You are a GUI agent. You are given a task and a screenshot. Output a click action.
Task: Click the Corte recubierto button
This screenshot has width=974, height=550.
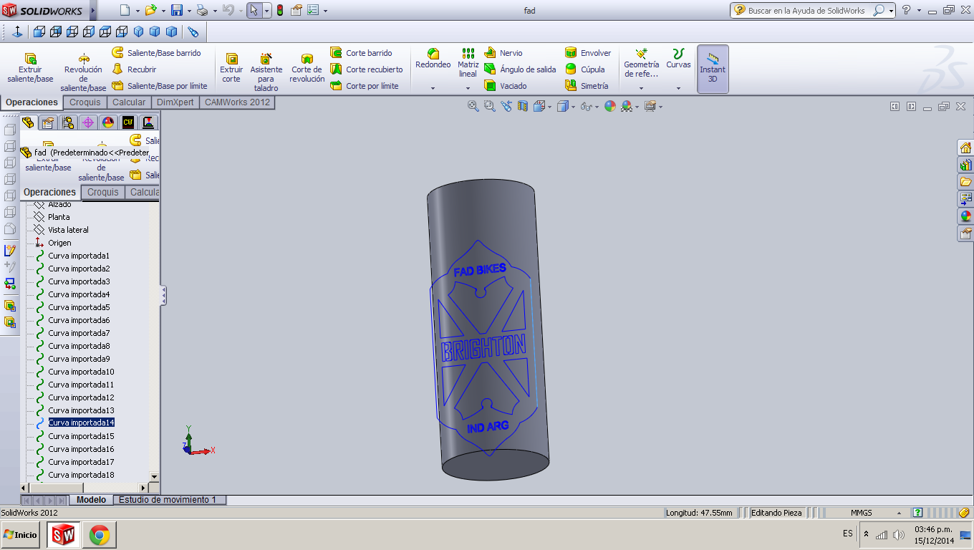coord(367,69)
